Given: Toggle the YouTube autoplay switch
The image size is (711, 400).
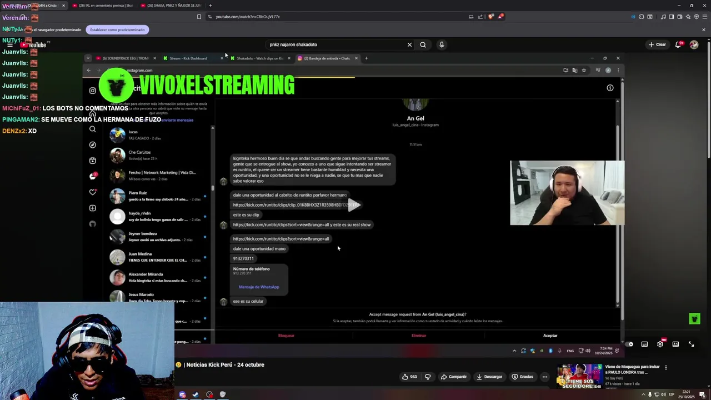Looking at the screenshot, I should pos(629,344).
